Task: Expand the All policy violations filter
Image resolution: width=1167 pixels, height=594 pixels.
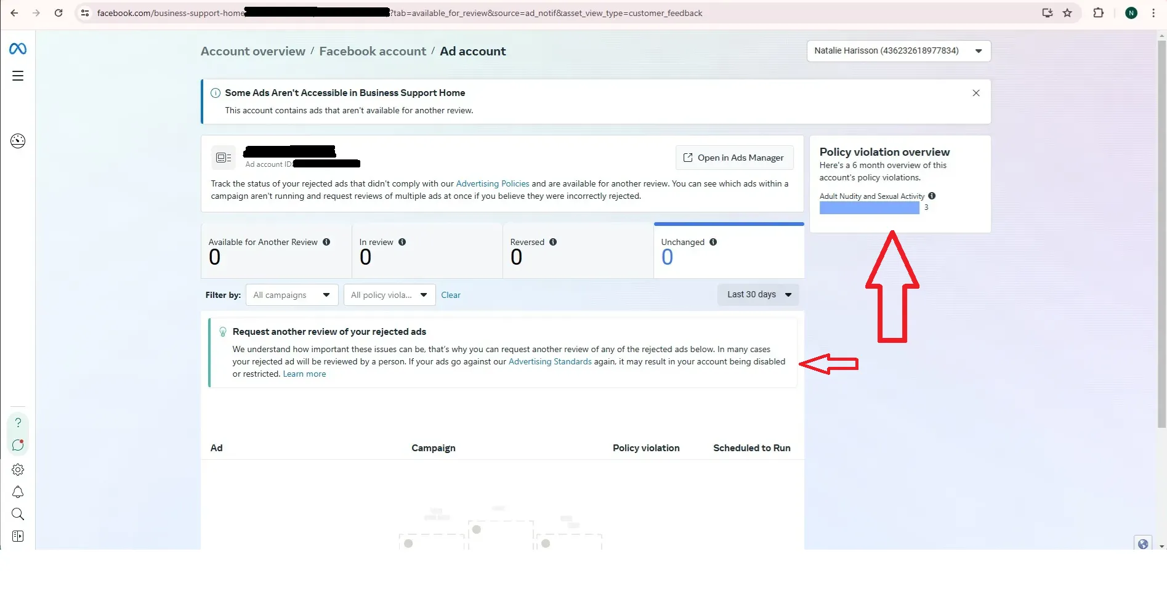Action: (x=389, y=295)
